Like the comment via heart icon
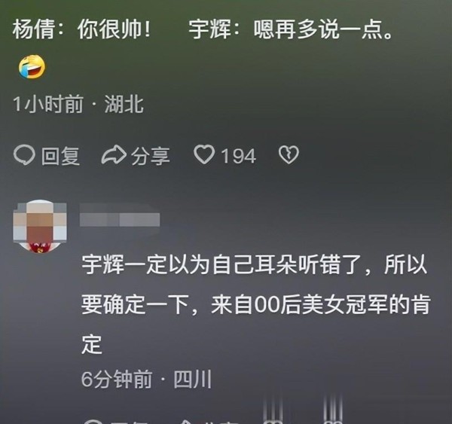 pyautogui.click(x=204, y=155)
